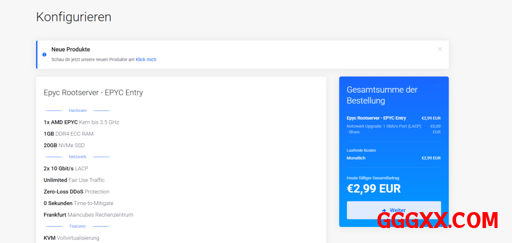Click the 'Neue Produkte' alert title
512x243 pixels.
coord(70,49)
